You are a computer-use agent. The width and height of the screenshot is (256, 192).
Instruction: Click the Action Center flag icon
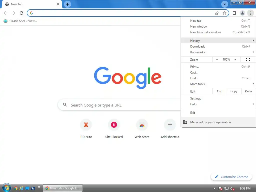(x=220, y=188)
